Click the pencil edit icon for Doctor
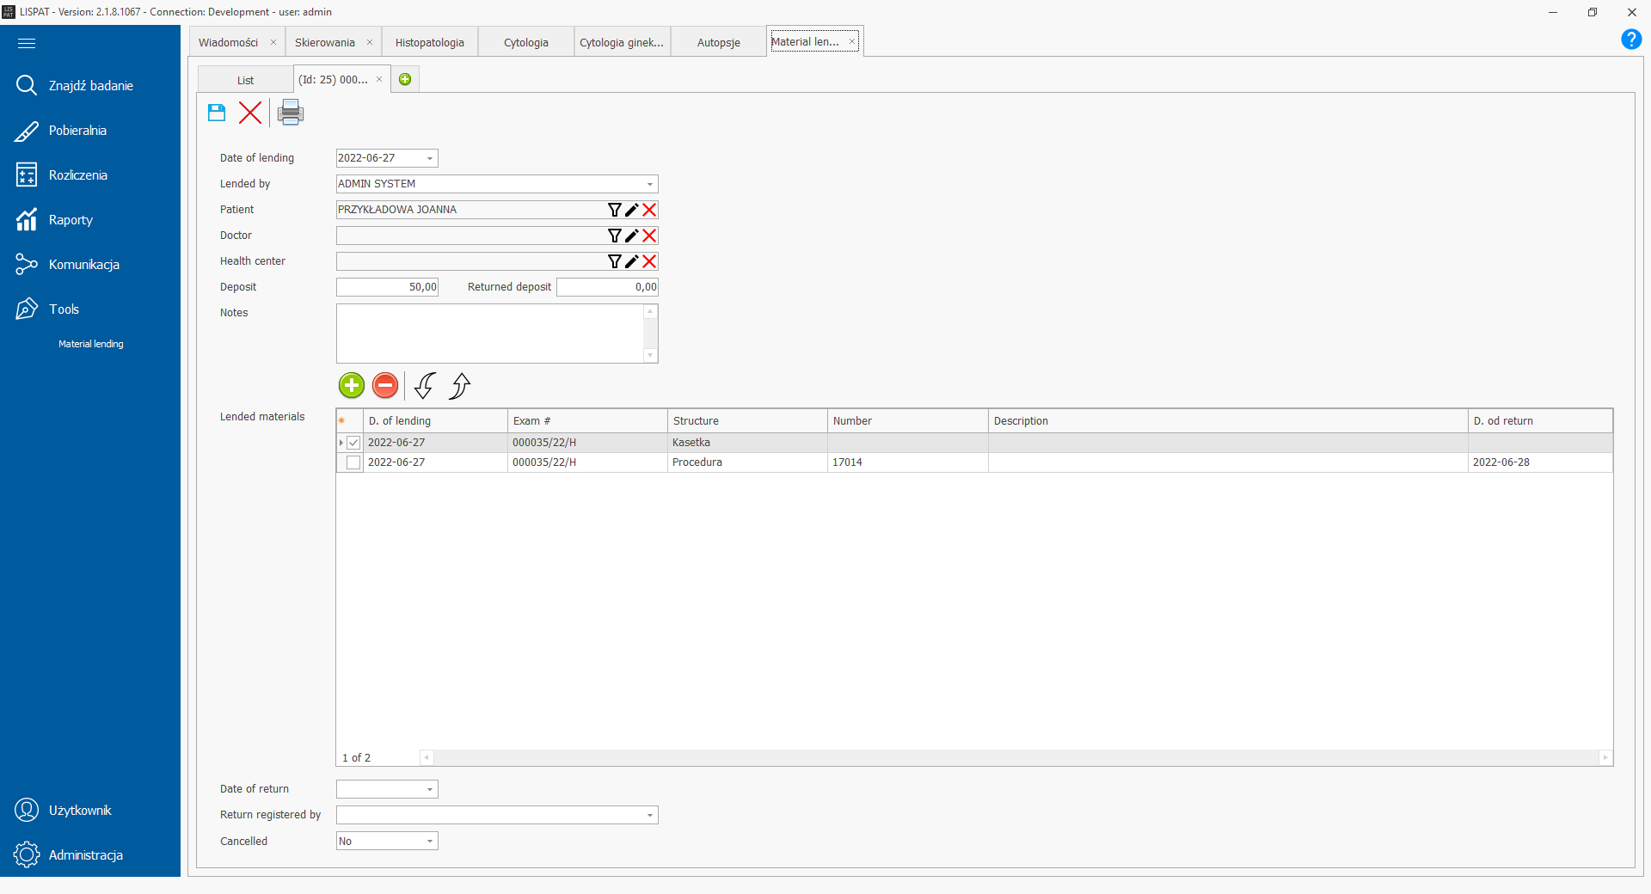Viewport: 1651px width, 894px height. point(632,236)
